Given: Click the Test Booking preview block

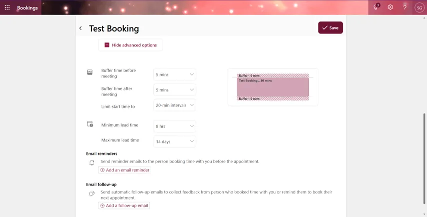Looking at the screenshot, I should coord(273,87).
